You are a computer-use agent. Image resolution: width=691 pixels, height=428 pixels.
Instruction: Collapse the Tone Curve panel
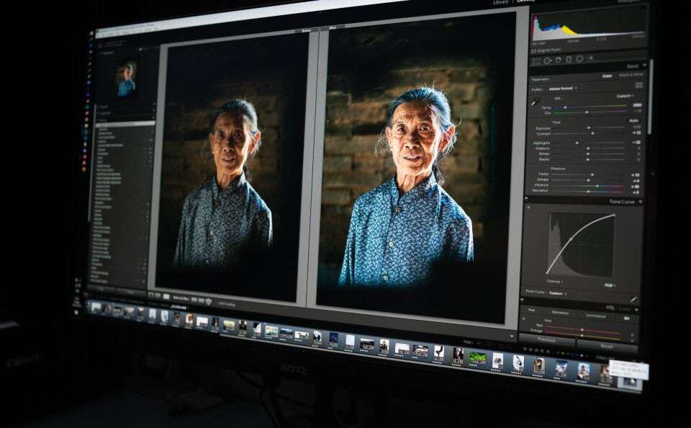point(640,202)
